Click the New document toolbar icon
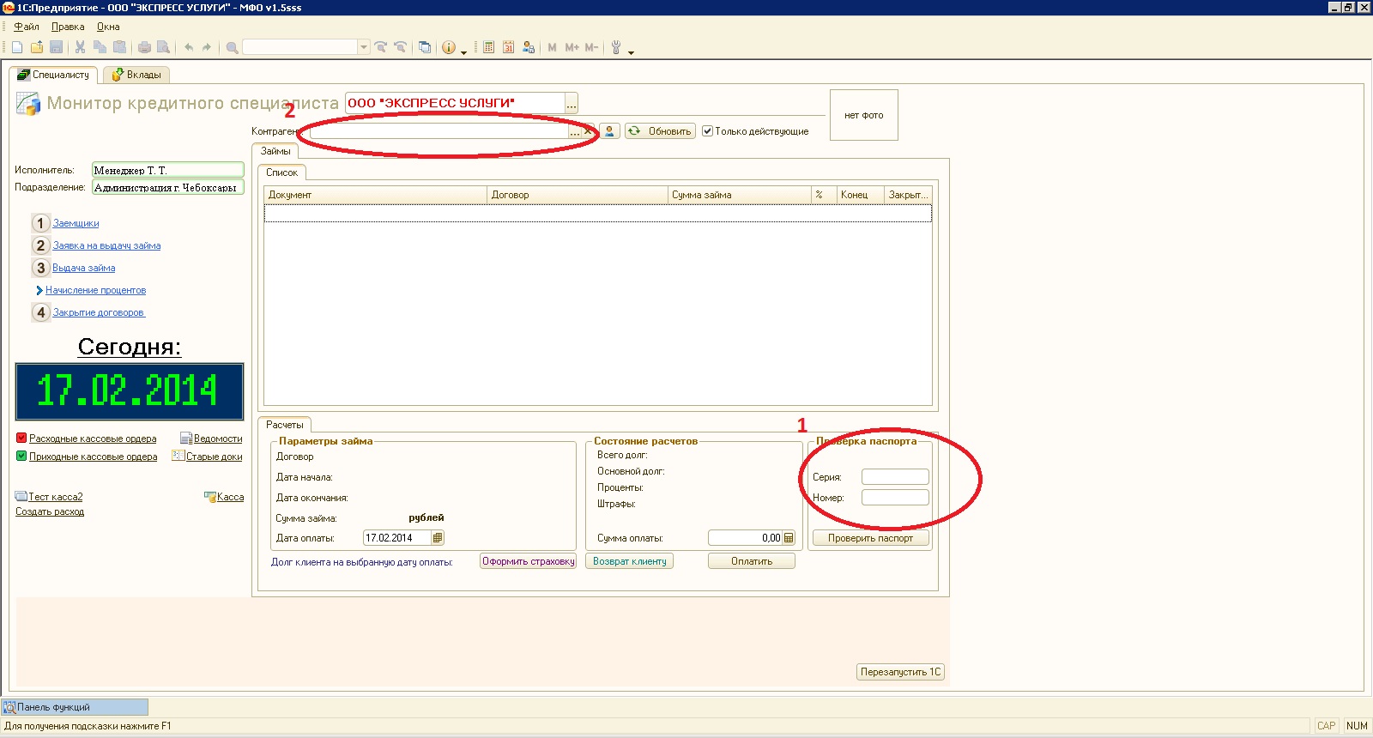This screenshot has width=1373, height=738. pyautogui.click(x=17, y=47)
